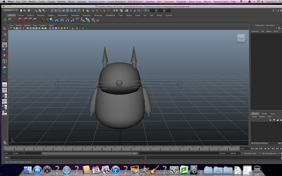The height and width of the screenshot is (176, 282).
Task: Click the yellow light icon in the panel toolbar
Action: point(62,28)
